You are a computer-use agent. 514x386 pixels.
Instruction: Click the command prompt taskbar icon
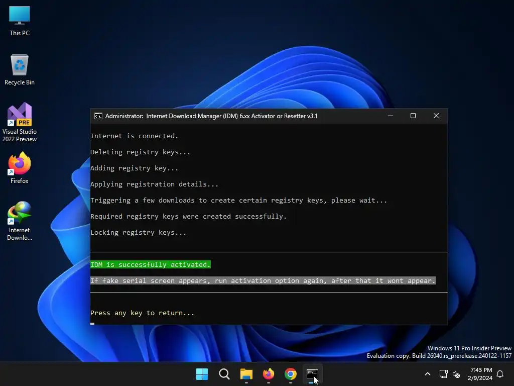[312, 374]
